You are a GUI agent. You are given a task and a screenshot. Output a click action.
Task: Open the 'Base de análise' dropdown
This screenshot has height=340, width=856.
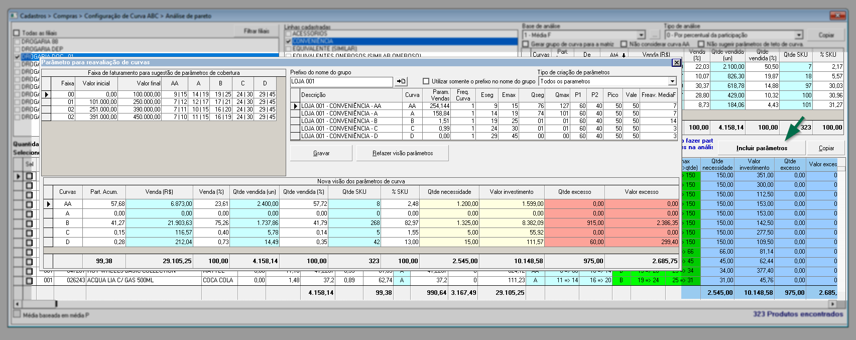641,35
